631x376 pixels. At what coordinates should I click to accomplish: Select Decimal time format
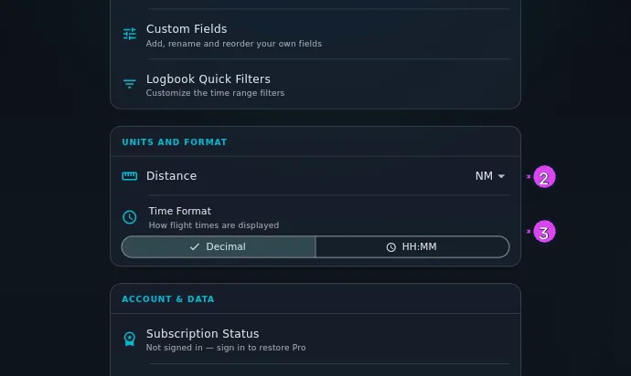tap(219, 246)
